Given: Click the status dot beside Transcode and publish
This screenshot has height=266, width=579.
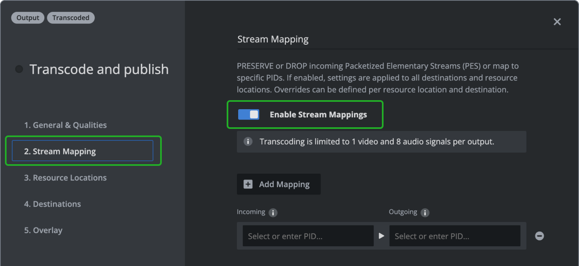Looking at the screenshot, I should tap(19, 69).
